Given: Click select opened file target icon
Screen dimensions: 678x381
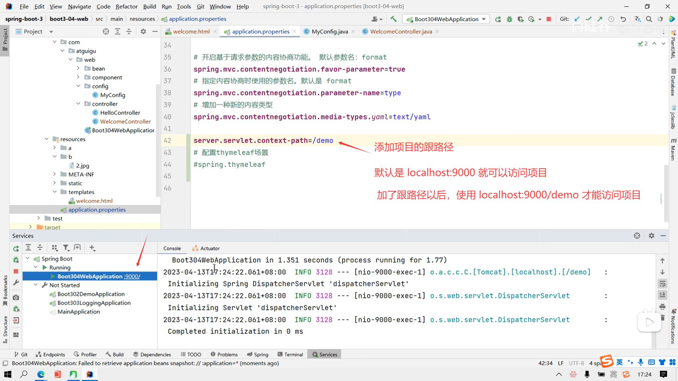Looking at the screenshot, I should pos(106,31).
